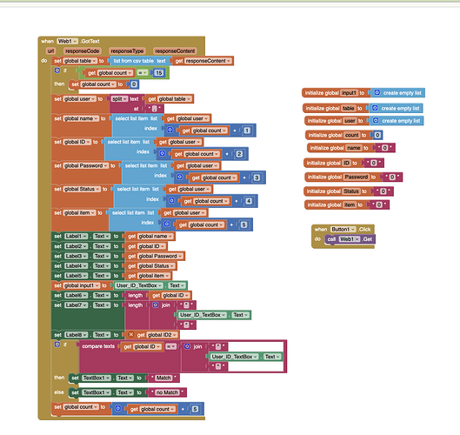Edit variable name Status in initialize block
460x435 pixels.
[351, 191]
